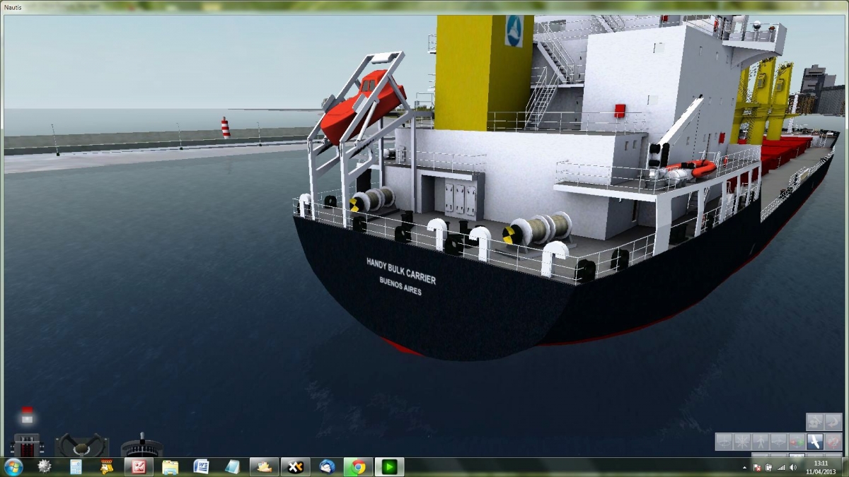Open Thunderbird mail from the taskbar
This screenshot has height=477, width=849.
(327, 466)
